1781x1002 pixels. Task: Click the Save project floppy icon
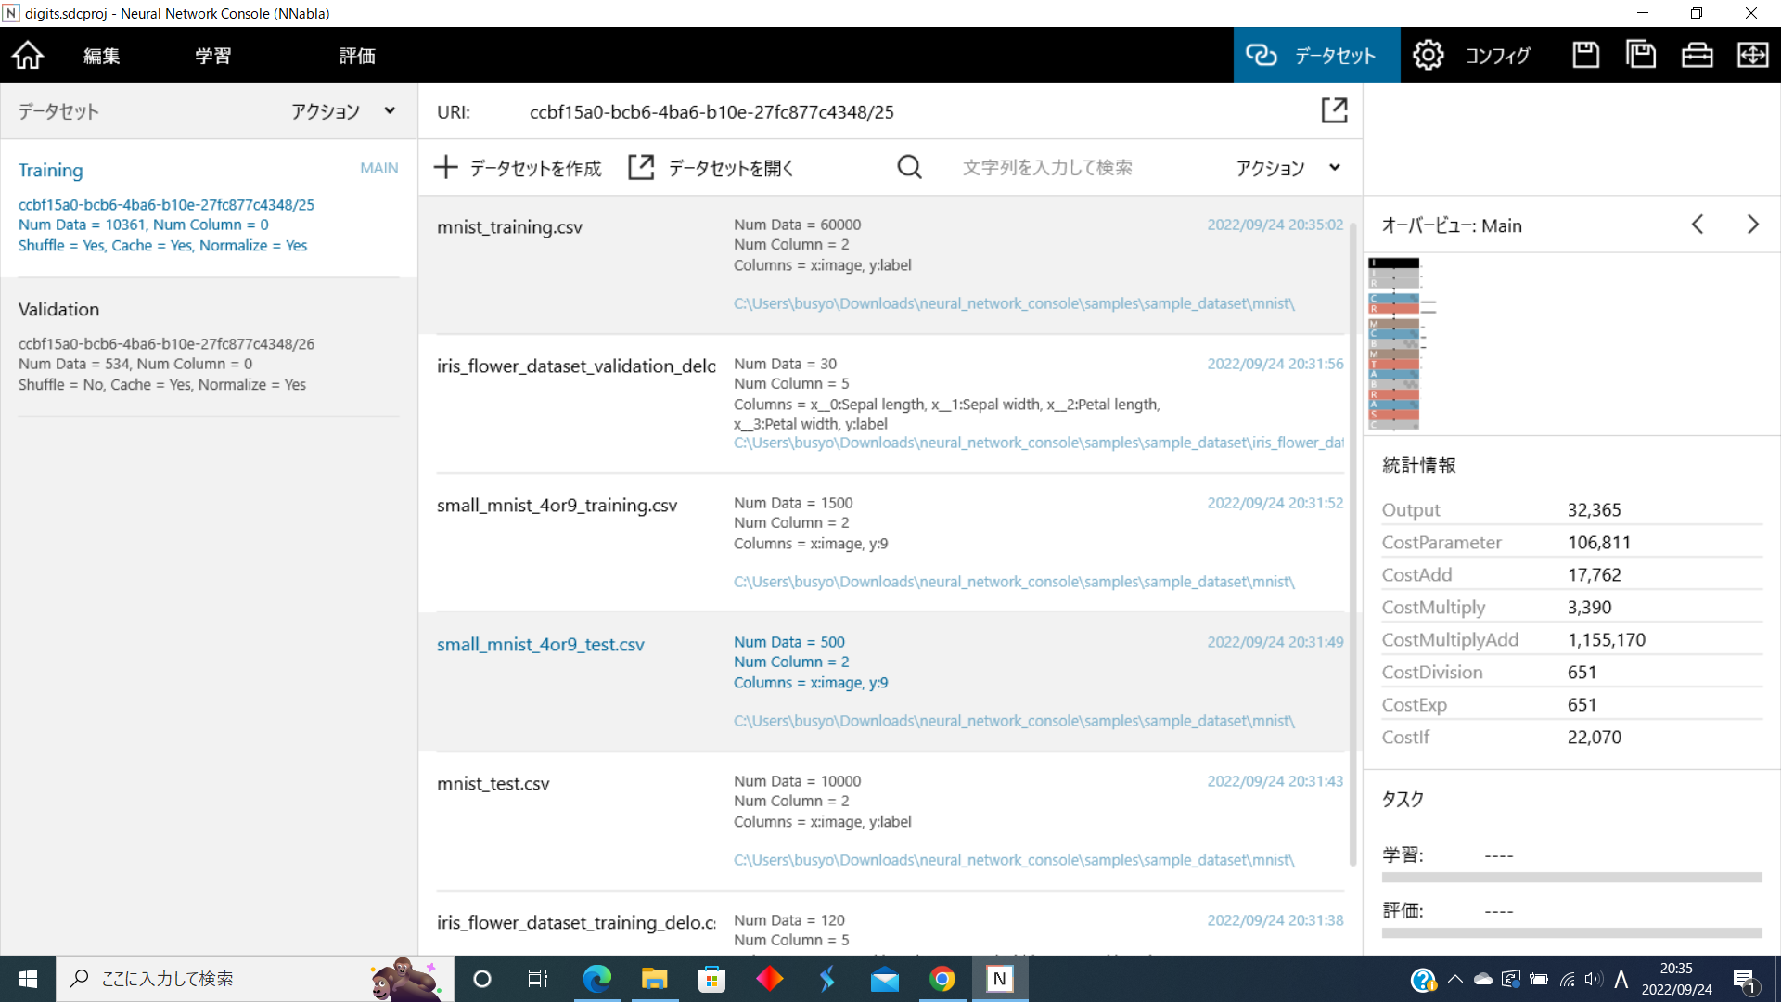click(x=1585, y=55)
